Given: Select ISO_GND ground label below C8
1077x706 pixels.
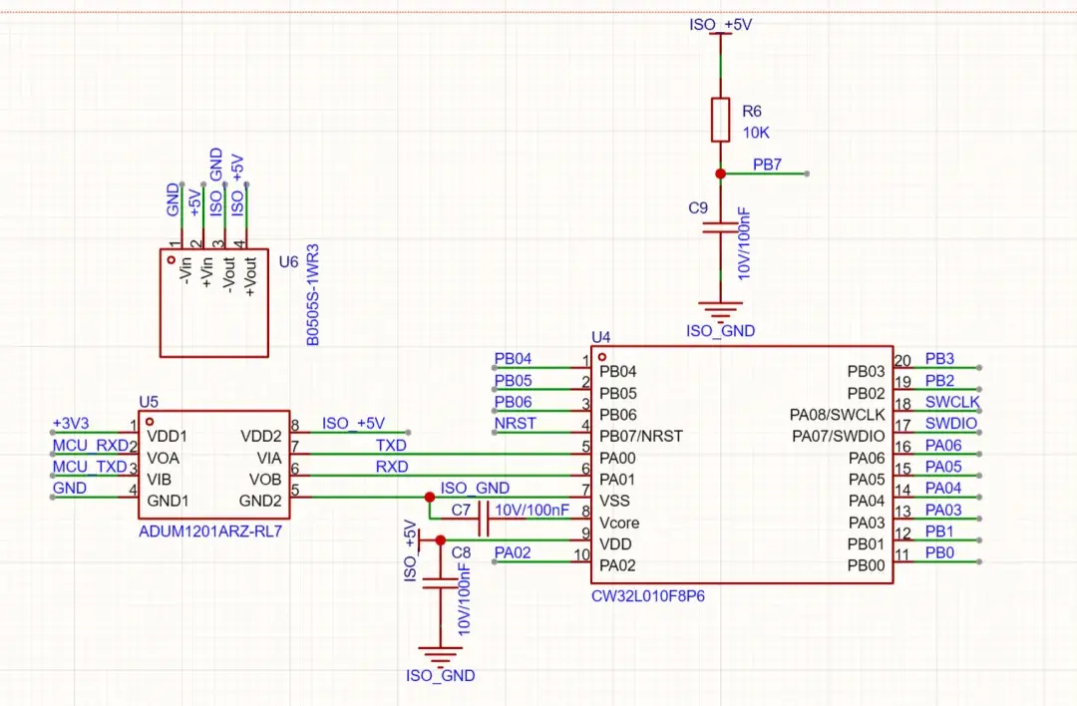Looking at the screenshot, I should point(441,676).
